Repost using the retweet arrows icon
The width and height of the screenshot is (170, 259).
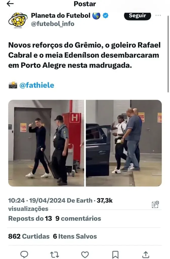tap(54, 254)
